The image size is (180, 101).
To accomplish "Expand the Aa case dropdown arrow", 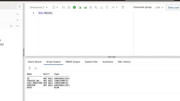I will tap(117, 7).
